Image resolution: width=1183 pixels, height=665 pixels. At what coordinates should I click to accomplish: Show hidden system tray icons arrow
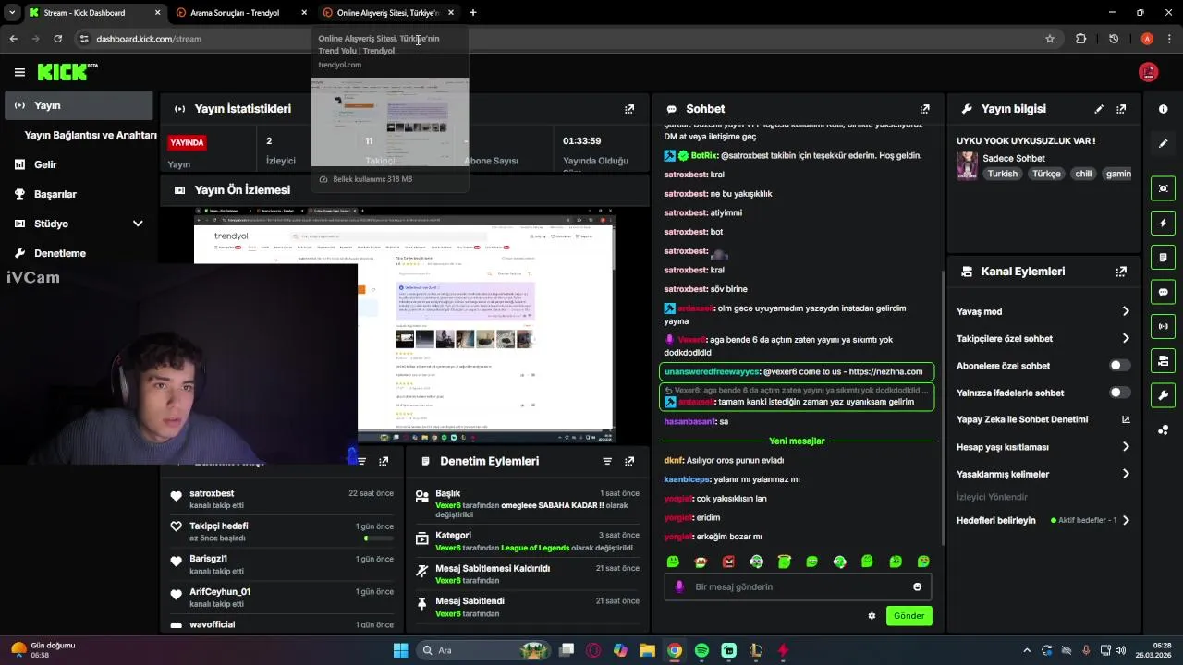click(x=1026, y=650)
